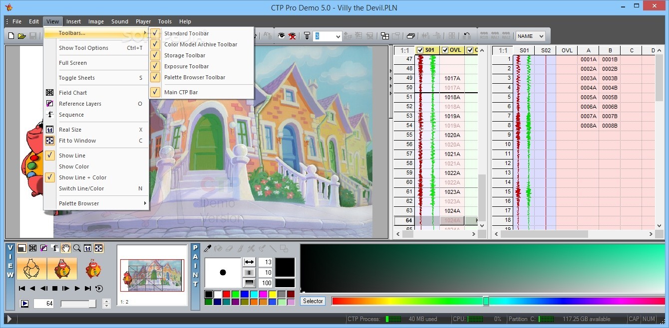
Task: Pick the red color swatch
Action: pos(227,294)
